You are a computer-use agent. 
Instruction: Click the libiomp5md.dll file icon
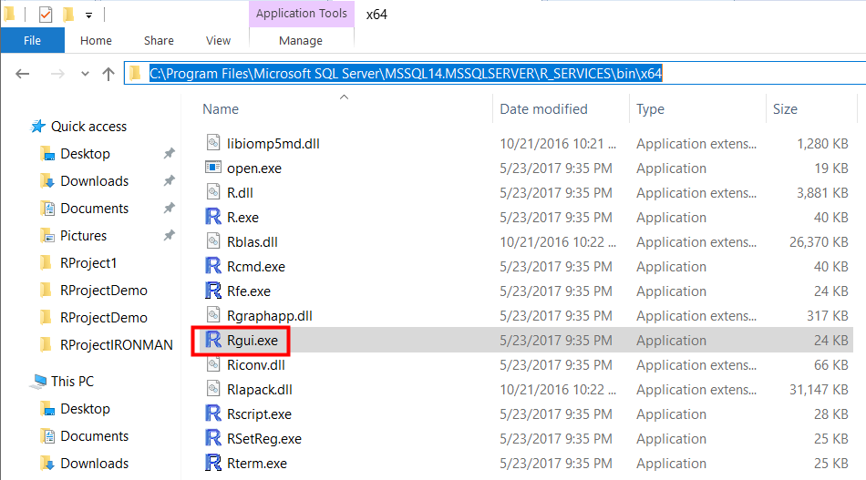click(x=213, y=143)
